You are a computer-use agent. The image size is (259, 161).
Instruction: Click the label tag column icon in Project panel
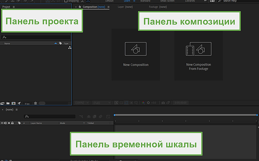pyautogui.click(x=60, y=43)
